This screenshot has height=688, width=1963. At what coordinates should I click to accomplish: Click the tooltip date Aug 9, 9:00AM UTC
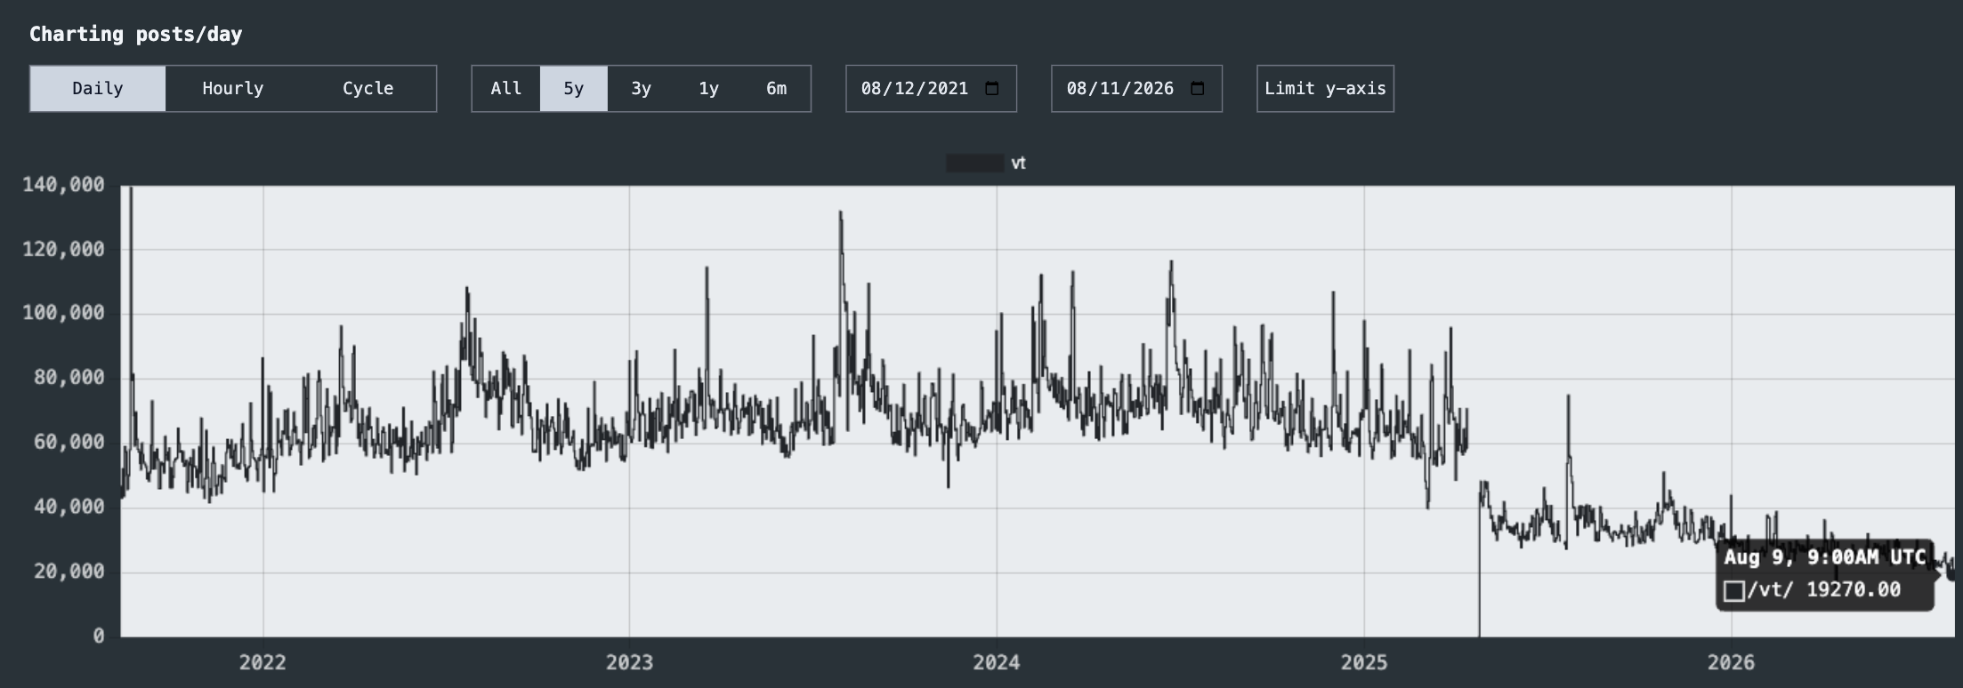point(1825,557)
